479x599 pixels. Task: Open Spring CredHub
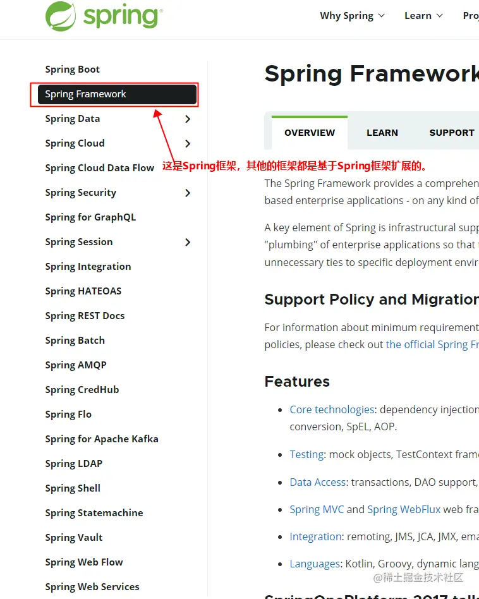coord(82,390)
